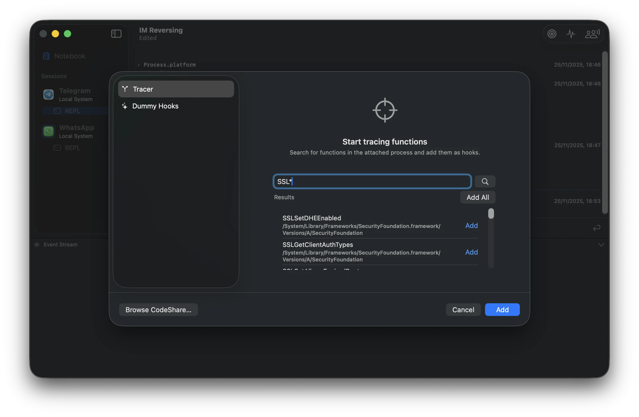The width and height of the screenshot is (639, 417).
Task: Expand the Process.platform notebook entry
Action: (139, 64)
